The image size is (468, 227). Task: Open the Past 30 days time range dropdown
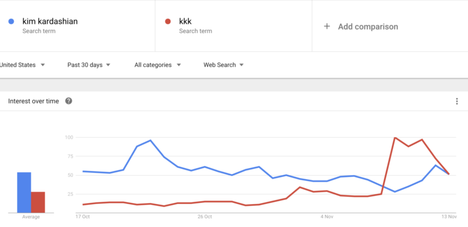89,65
